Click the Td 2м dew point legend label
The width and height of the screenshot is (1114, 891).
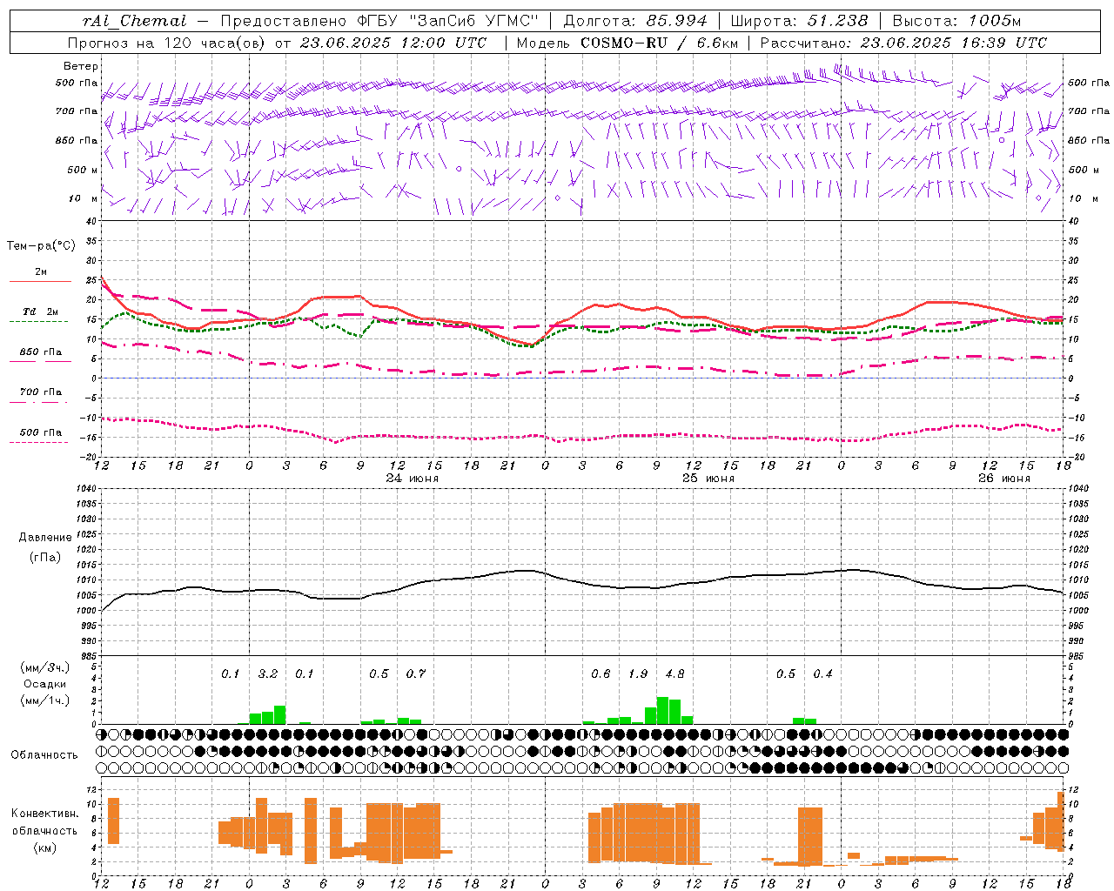(x=40, y=312)
